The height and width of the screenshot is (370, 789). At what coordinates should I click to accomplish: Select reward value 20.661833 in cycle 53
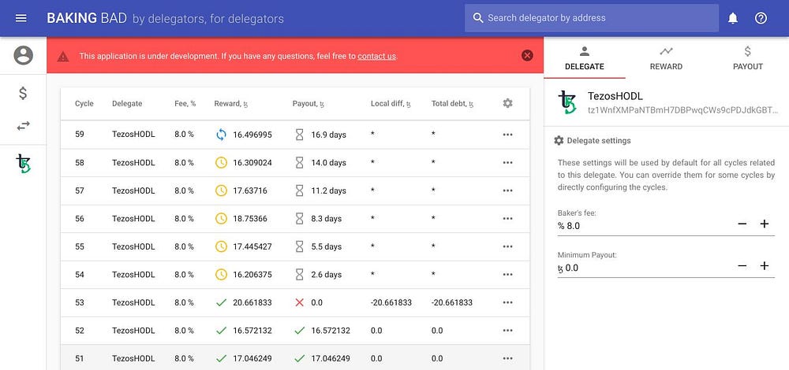pos(252,303)
